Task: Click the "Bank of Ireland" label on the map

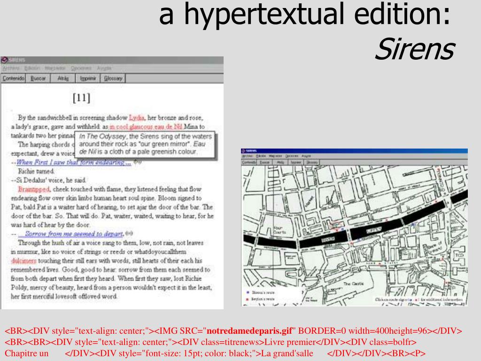Action: [x=435, y=248]
